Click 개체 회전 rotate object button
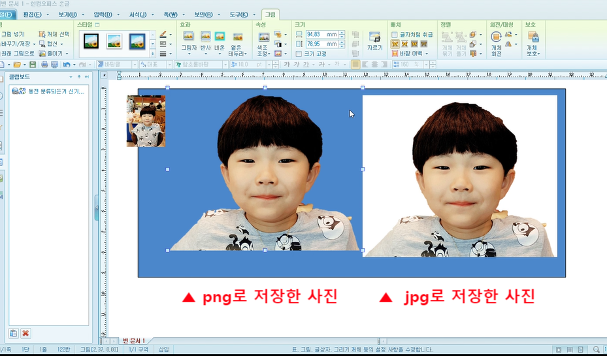This screenshot has width=607, height=356. (497, 44)
